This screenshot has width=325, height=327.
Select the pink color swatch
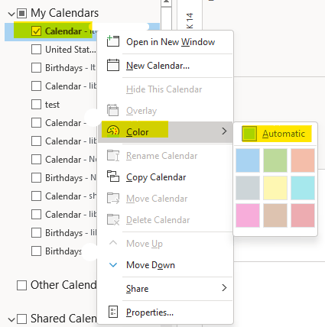(x=248, y=215)
